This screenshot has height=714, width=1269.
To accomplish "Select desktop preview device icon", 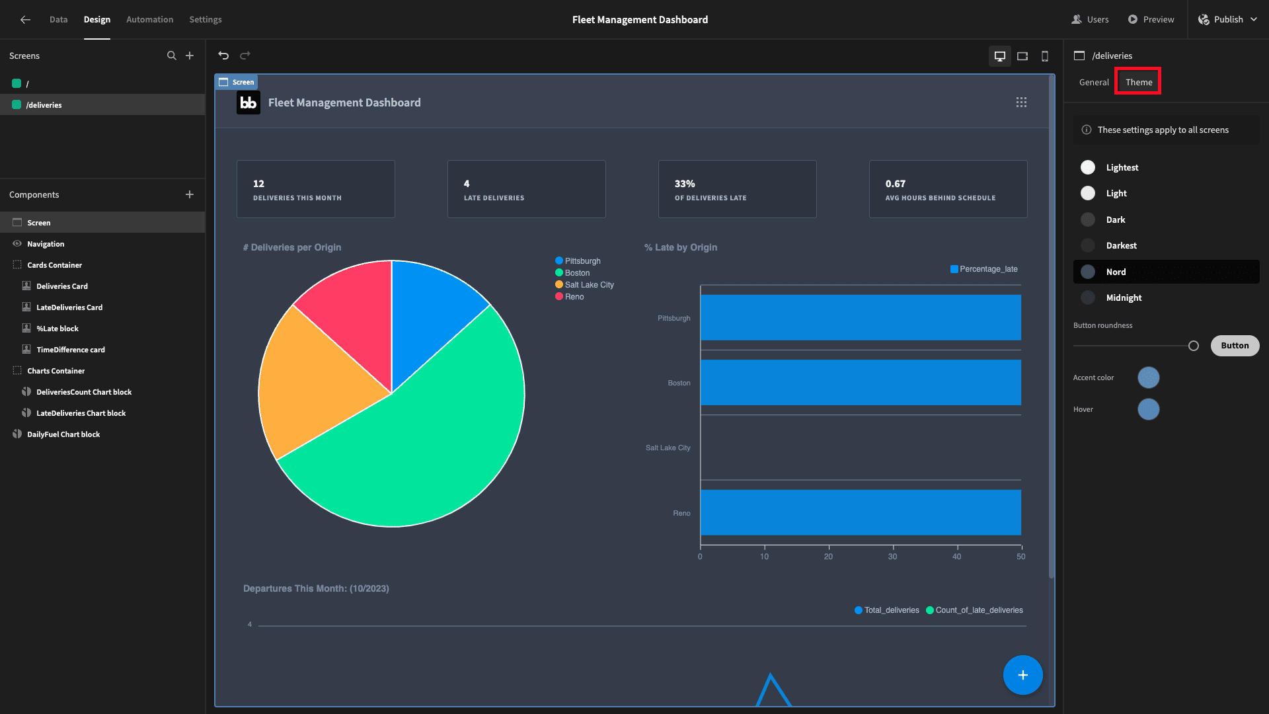I will 1000,56.
